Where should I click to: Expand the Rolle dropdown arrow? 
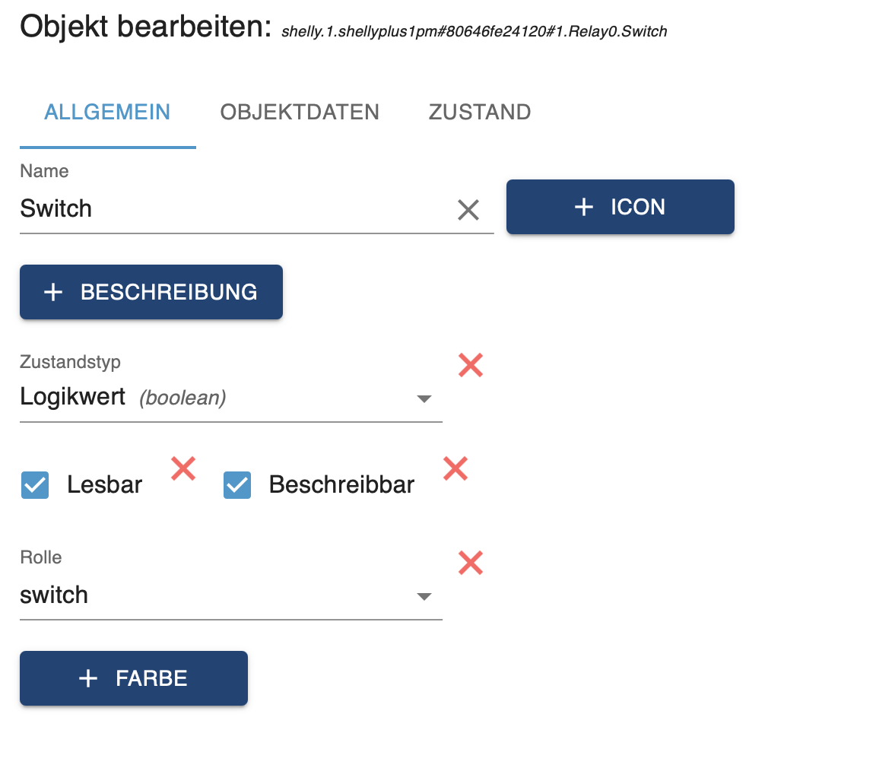point(424,596)
